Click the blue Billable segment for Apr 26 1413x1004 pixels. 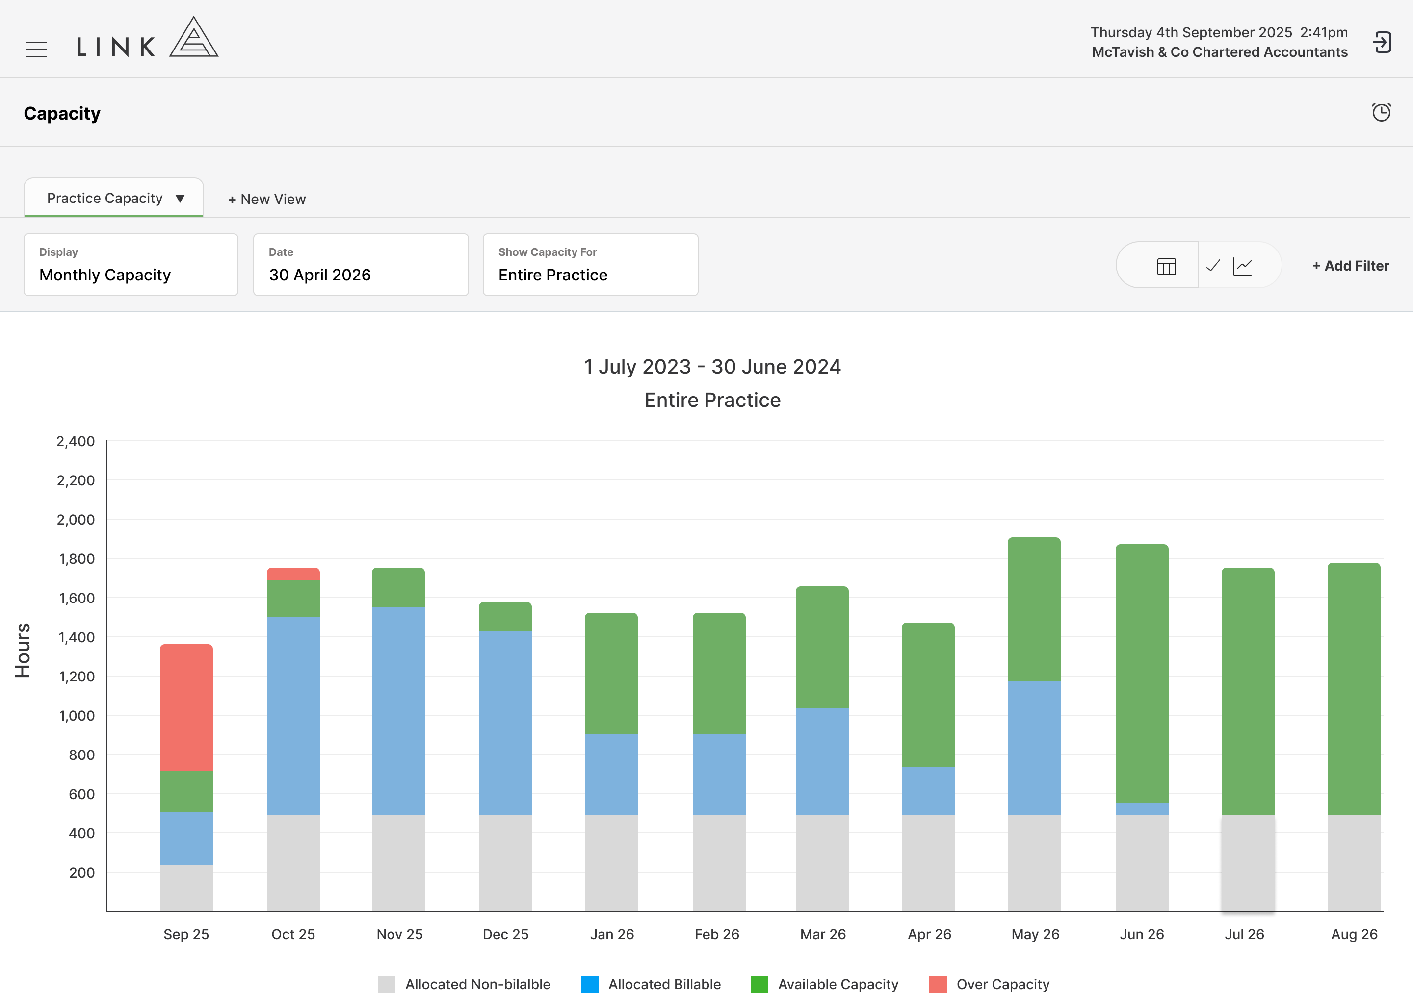click(928, 791)
